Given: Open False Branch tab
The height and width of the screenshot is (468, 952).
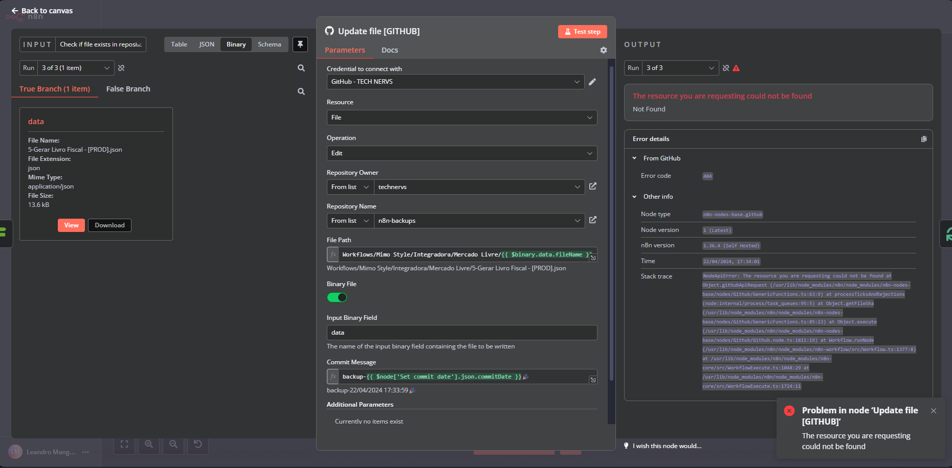Looking at the screenshot, I should coord(128,89).
